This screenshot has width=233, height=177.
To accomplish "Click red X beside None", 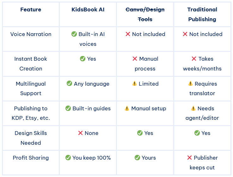I will [81, 133].
